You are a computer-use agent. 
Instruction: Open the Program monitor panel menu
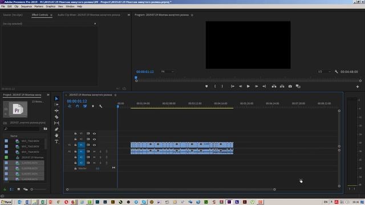point(192,15)
